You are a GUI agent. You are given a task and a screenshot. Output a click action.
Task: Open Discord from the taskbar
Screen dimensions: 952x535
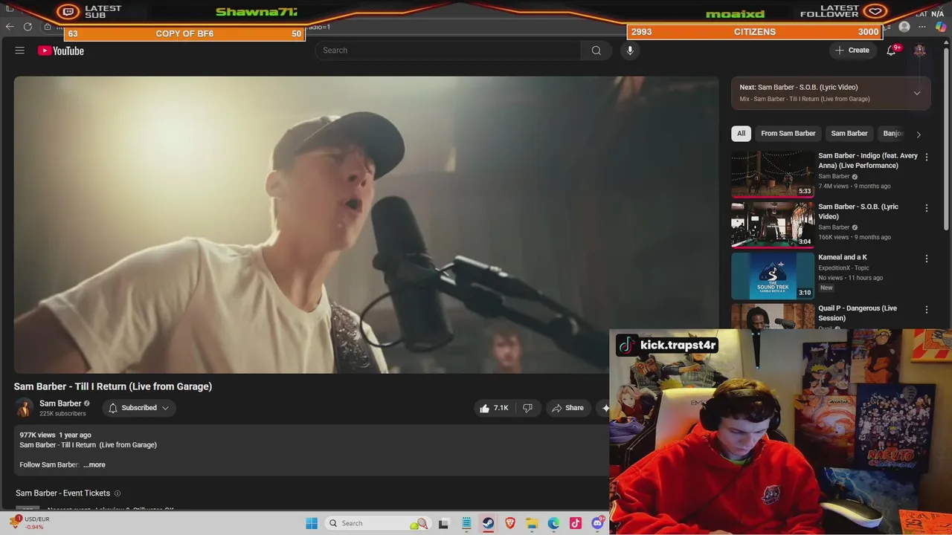tap(597, 523)
